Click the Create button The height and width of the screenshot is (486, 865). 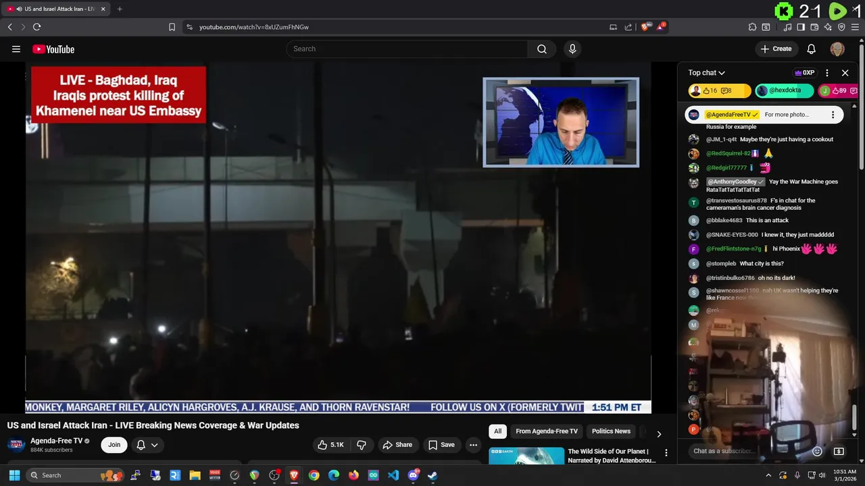pos(776,49)
